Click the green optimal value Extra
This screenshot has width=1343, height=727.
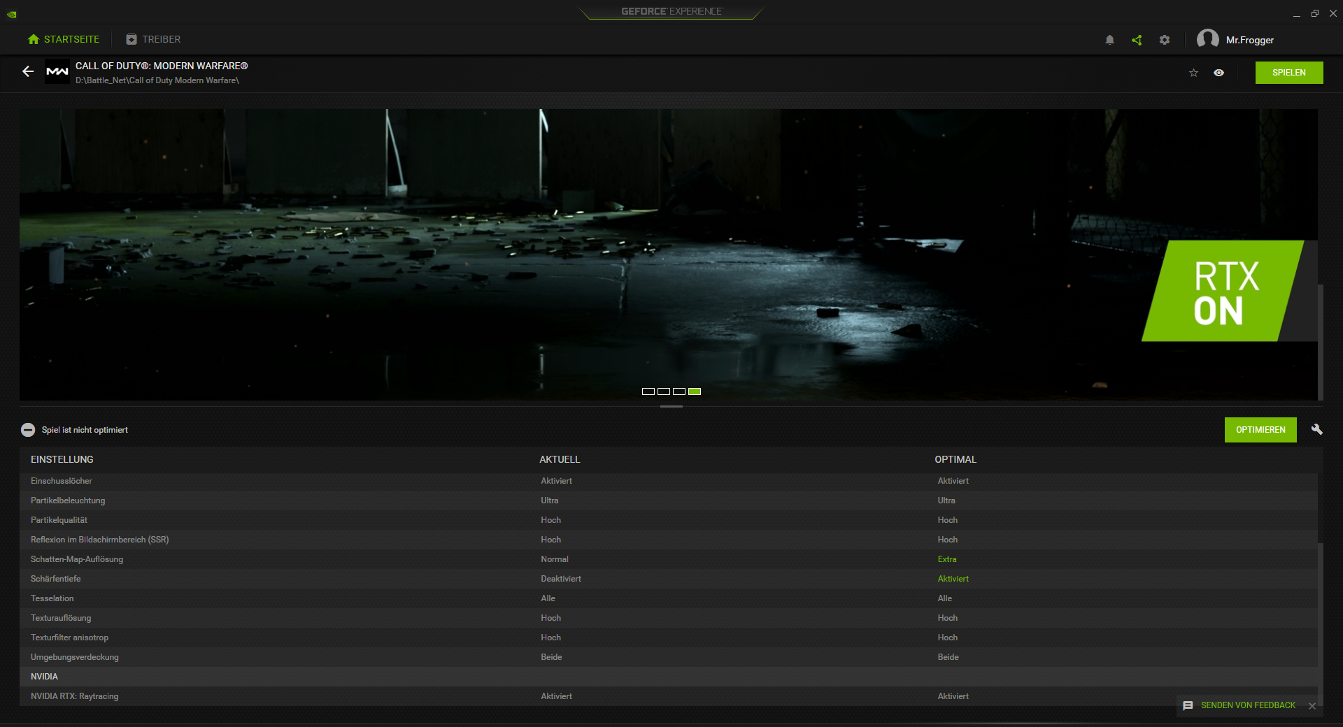(947, 559)
